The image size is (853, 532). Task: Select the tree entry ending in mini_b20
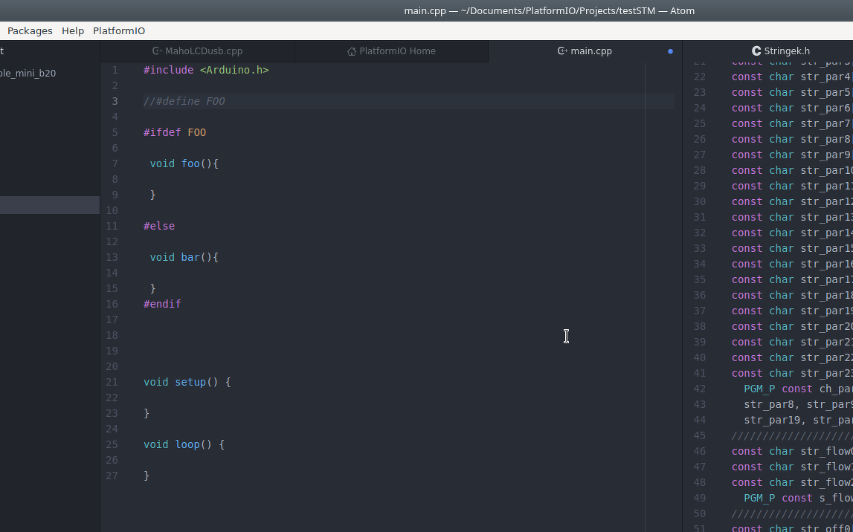[x=30, y=73]
